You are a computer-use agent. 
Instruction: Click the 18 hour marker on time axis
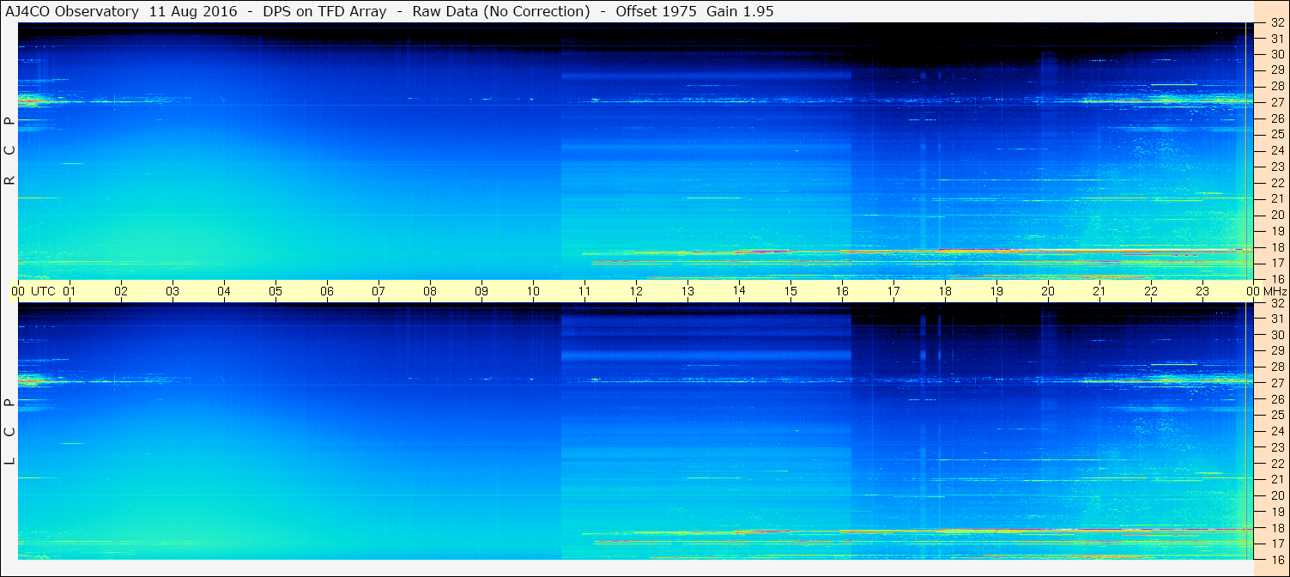tap(945, 291)
